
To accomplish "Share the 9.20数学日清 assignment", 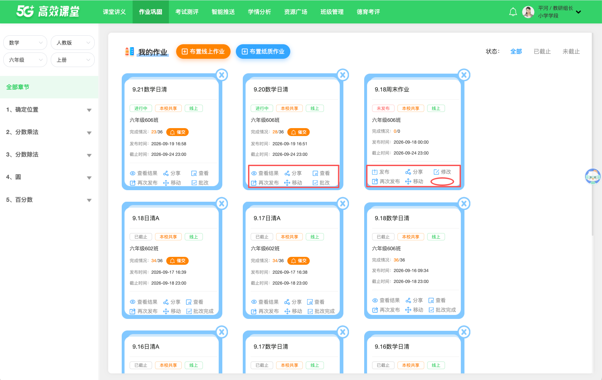I will tap(293, 173).
